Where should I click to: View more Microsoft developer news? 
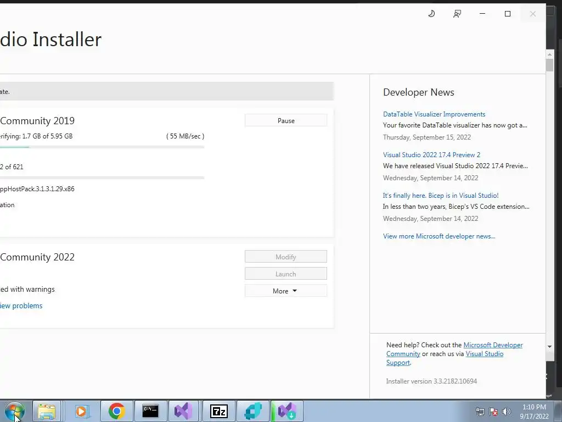pos(439,236)
